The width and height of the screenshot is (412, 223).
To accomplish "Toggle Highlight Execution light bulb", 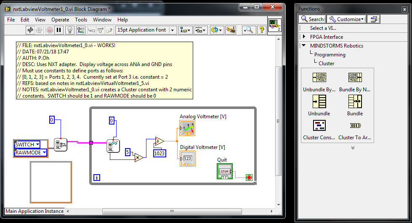I will (x=69, y=30).
